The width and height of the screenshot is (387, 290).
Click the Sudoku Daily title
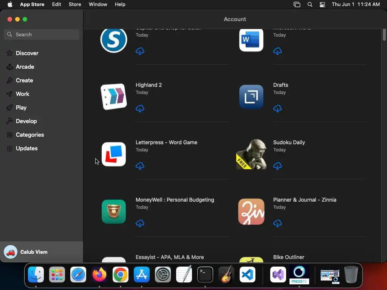pyautogui.click(x=289, y=142)
